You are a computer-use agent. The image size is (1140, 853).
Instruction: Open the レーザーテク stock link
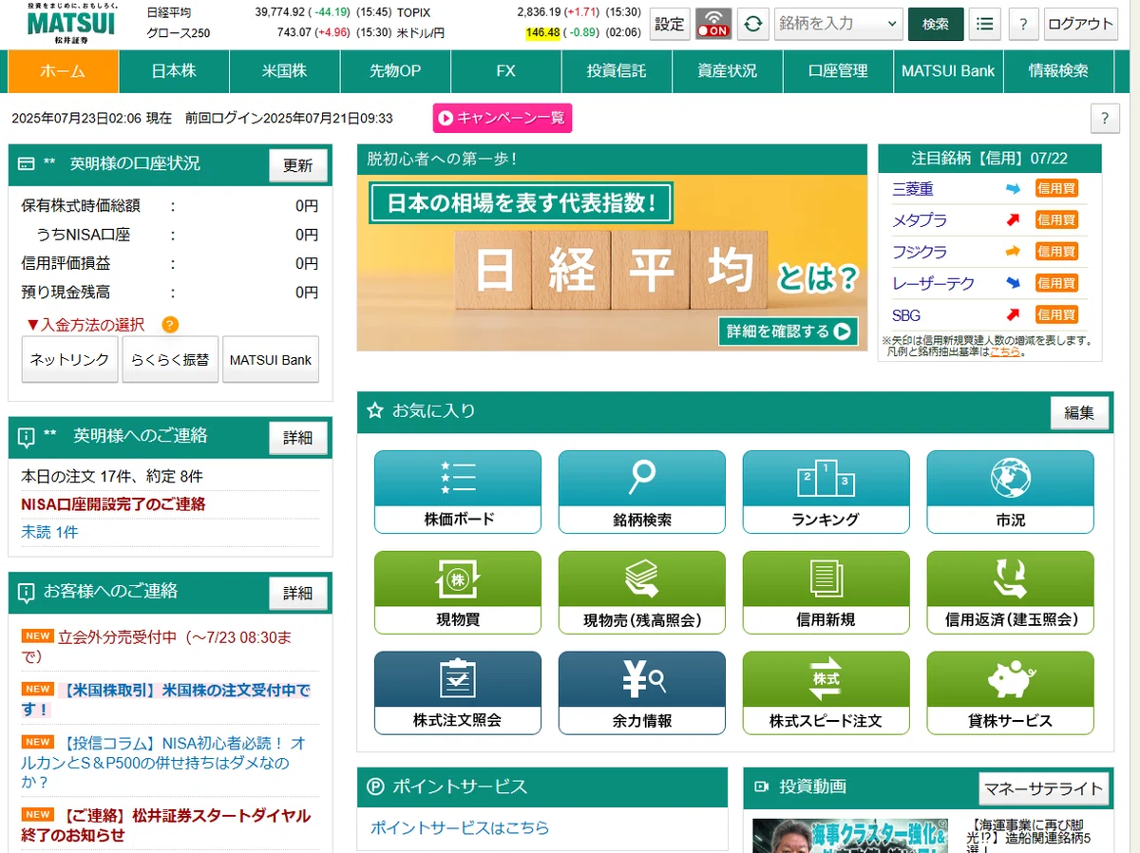click(933, 283)
